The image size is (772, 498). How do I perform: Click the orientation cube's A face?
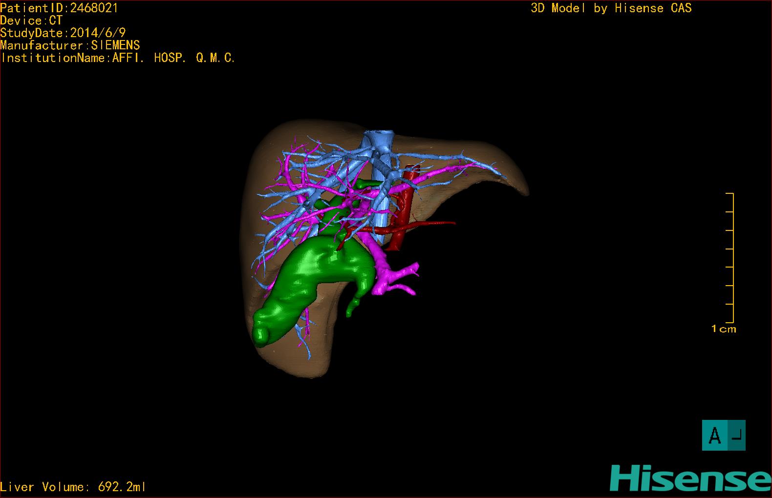tap(715, 435)
